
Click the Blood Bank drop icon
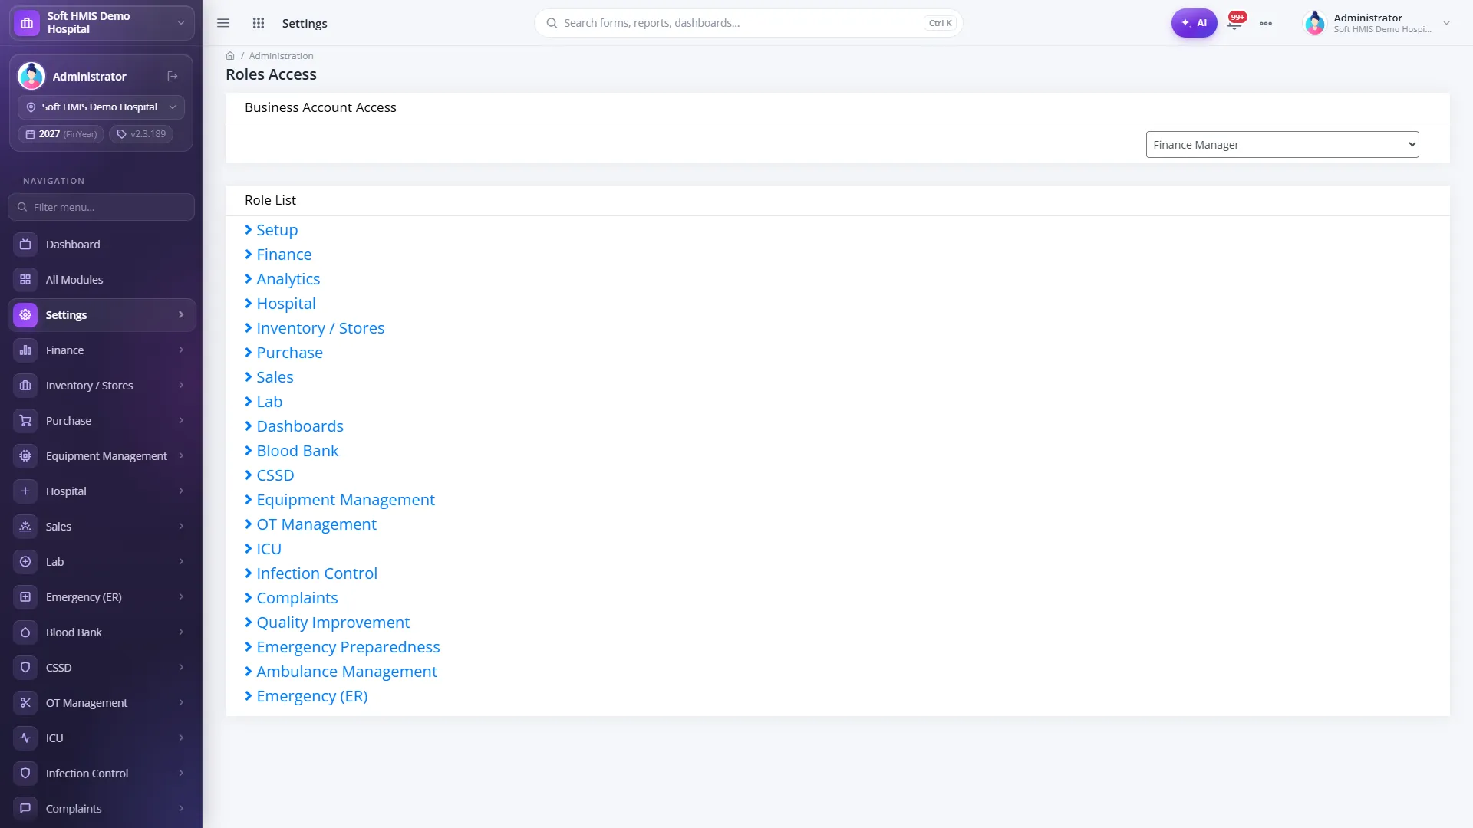25,632
